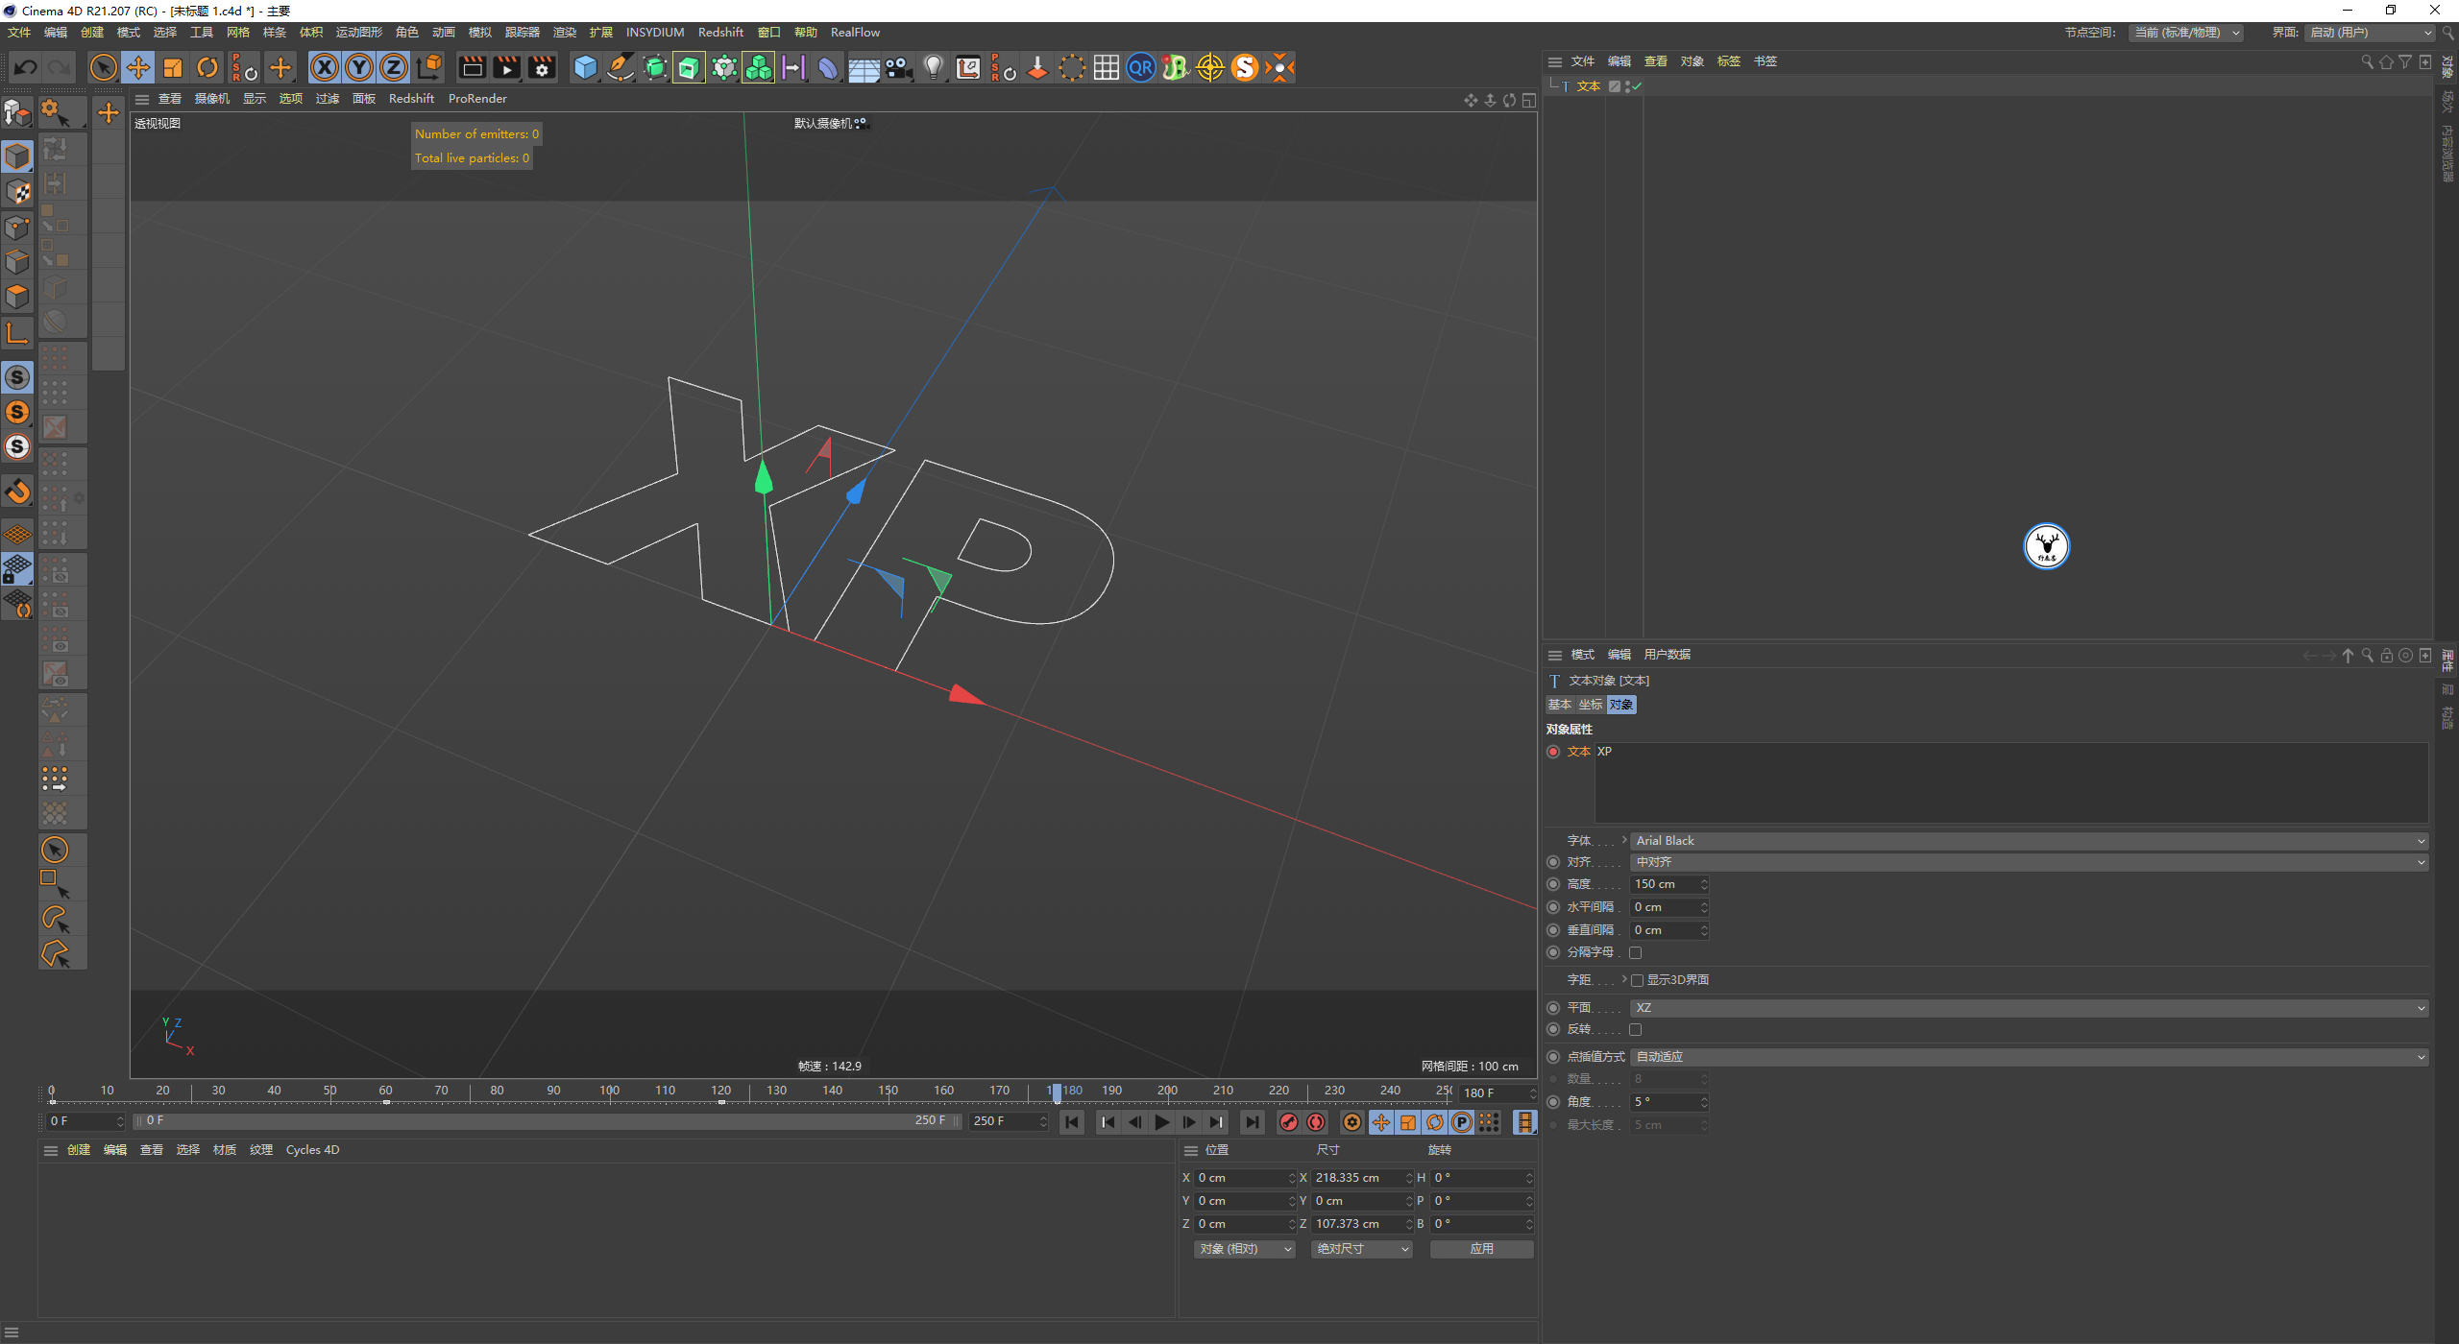
Task: Open the Light object icon
Action: [x=933, y=67]
